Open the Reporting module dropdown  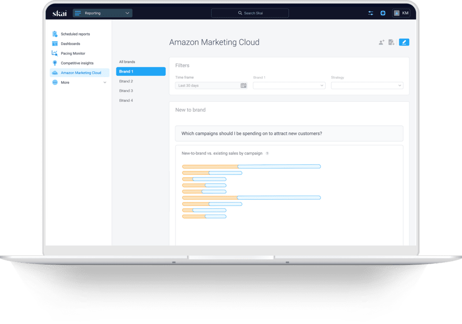102,13
